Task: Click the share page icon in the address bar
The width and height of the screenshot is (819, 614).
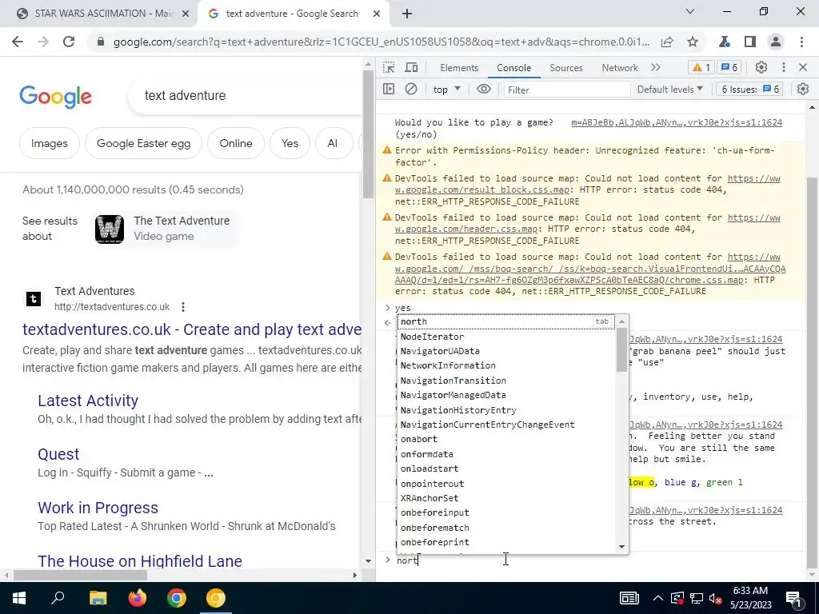Action: click(667, 42)
